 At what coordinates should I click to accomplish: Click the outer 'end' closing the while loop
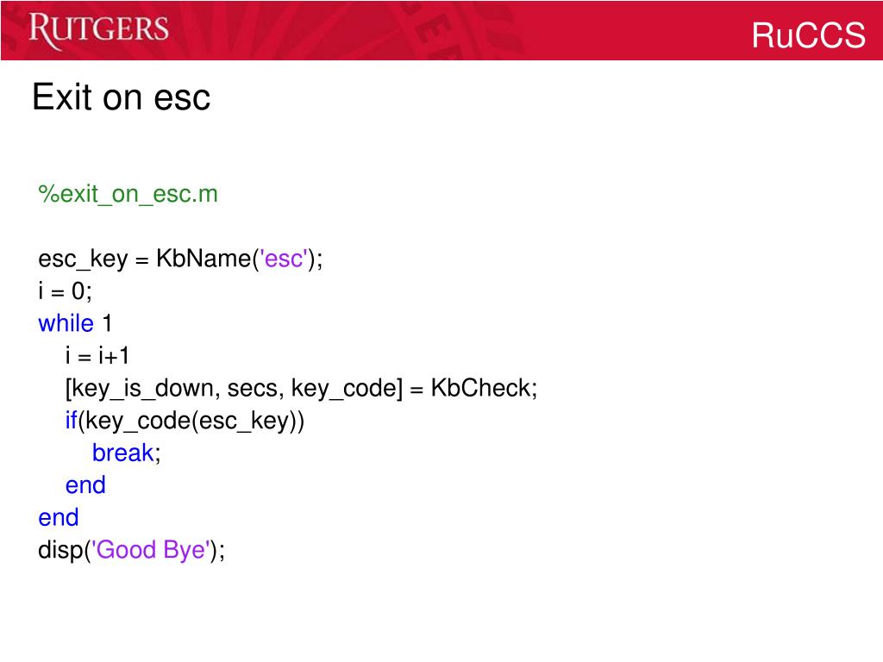pyautogui.click(x=59, y=517)
